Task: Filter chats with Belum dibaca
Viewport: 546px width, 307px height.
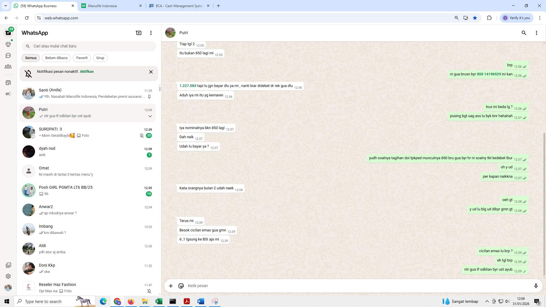Action: (56, 58)
